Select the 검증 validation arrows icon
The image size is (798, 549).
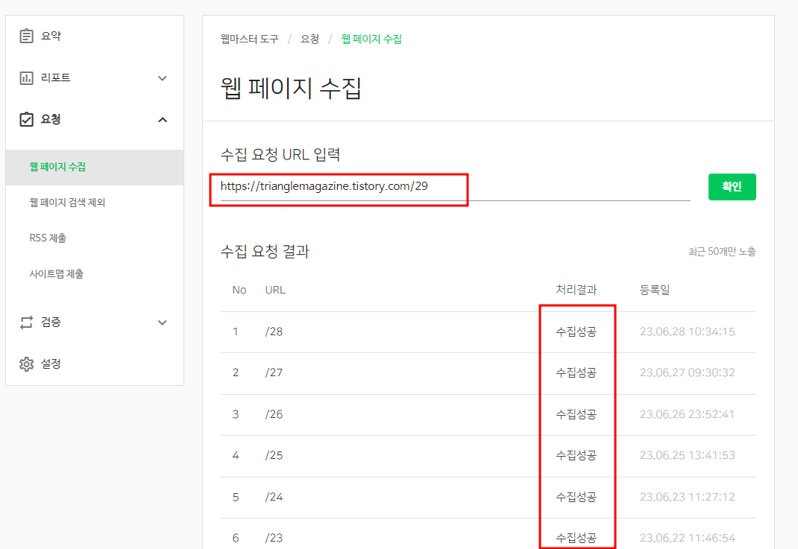28,322
